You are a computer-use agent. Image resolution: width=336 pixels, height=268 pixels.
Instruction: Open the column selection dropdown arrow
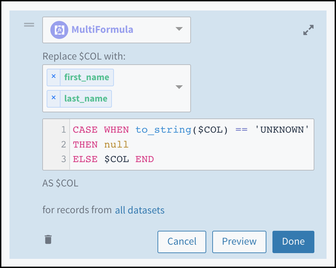click(x=179, y=87)
